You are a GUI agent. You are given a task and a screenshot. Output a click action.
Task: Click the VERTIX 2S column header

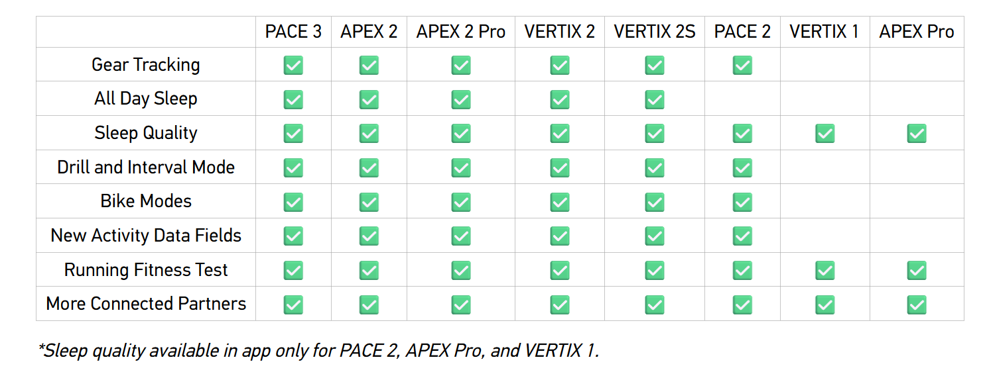pos(655,32)
